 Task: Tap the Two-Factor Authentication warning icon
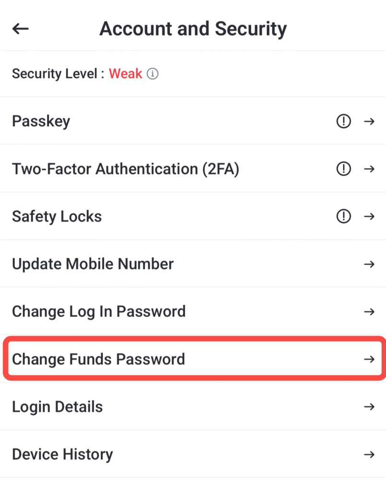[x=343, y=169]
